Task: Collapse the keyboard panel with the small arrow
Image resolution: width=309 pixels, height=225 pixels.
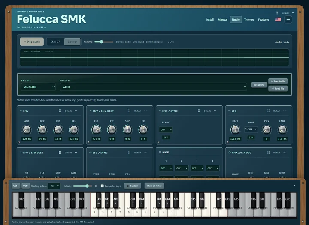Action: 294,186
